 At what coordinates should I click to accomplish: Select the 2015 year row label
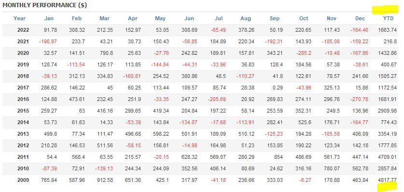23,111
